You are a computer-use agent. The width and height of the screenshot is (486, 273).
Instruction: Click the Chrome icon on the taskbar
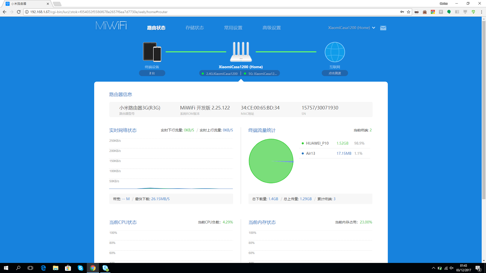(93, 268)
